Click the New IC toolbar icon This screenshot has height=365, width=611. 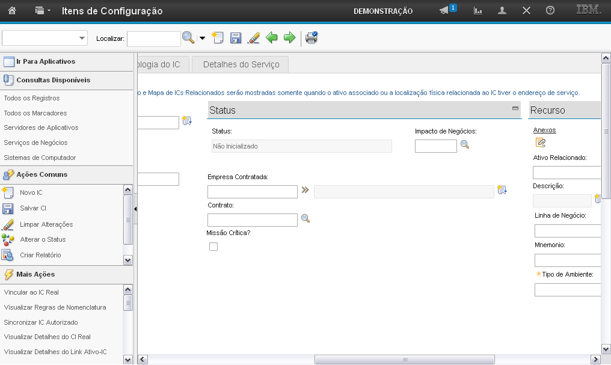click(218, 38)
